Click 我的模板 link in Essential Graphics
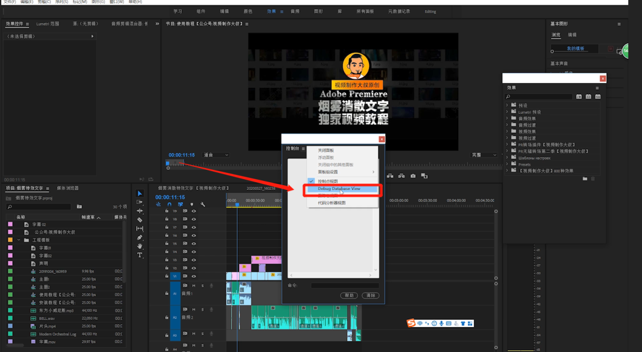Image resolution: width=642 pixels, height=352 pixels. [575, 48]
